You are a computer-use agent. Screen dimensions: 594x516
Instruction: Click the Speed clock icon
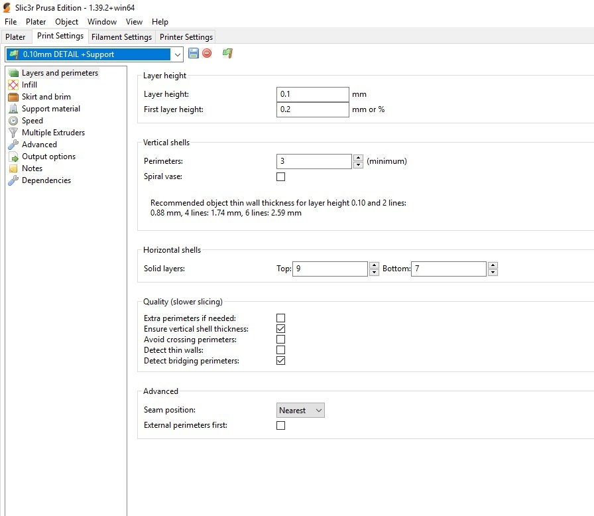[x=13, y=121]
